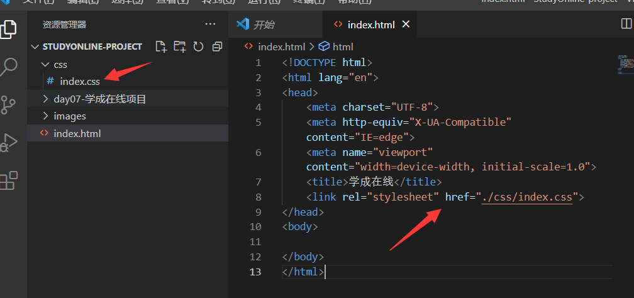Screen dimensions: 634x298
Task: Switch to the 开始 tab
Action: pyautogui.click(x=263, y=25)
